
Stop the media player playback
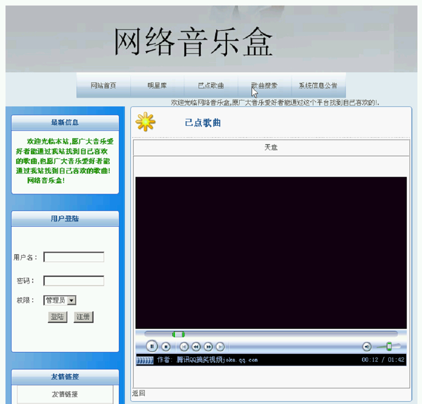click(166, 347)
